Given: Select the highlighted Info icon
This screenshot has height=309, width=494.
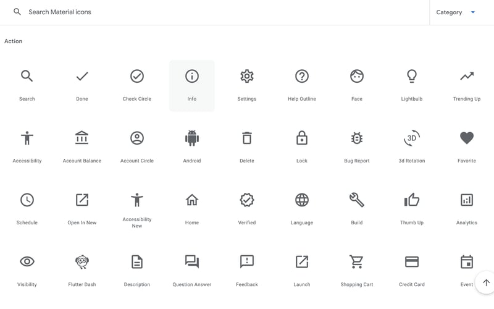Looking at the screenshot, I should tap(192, 76).
